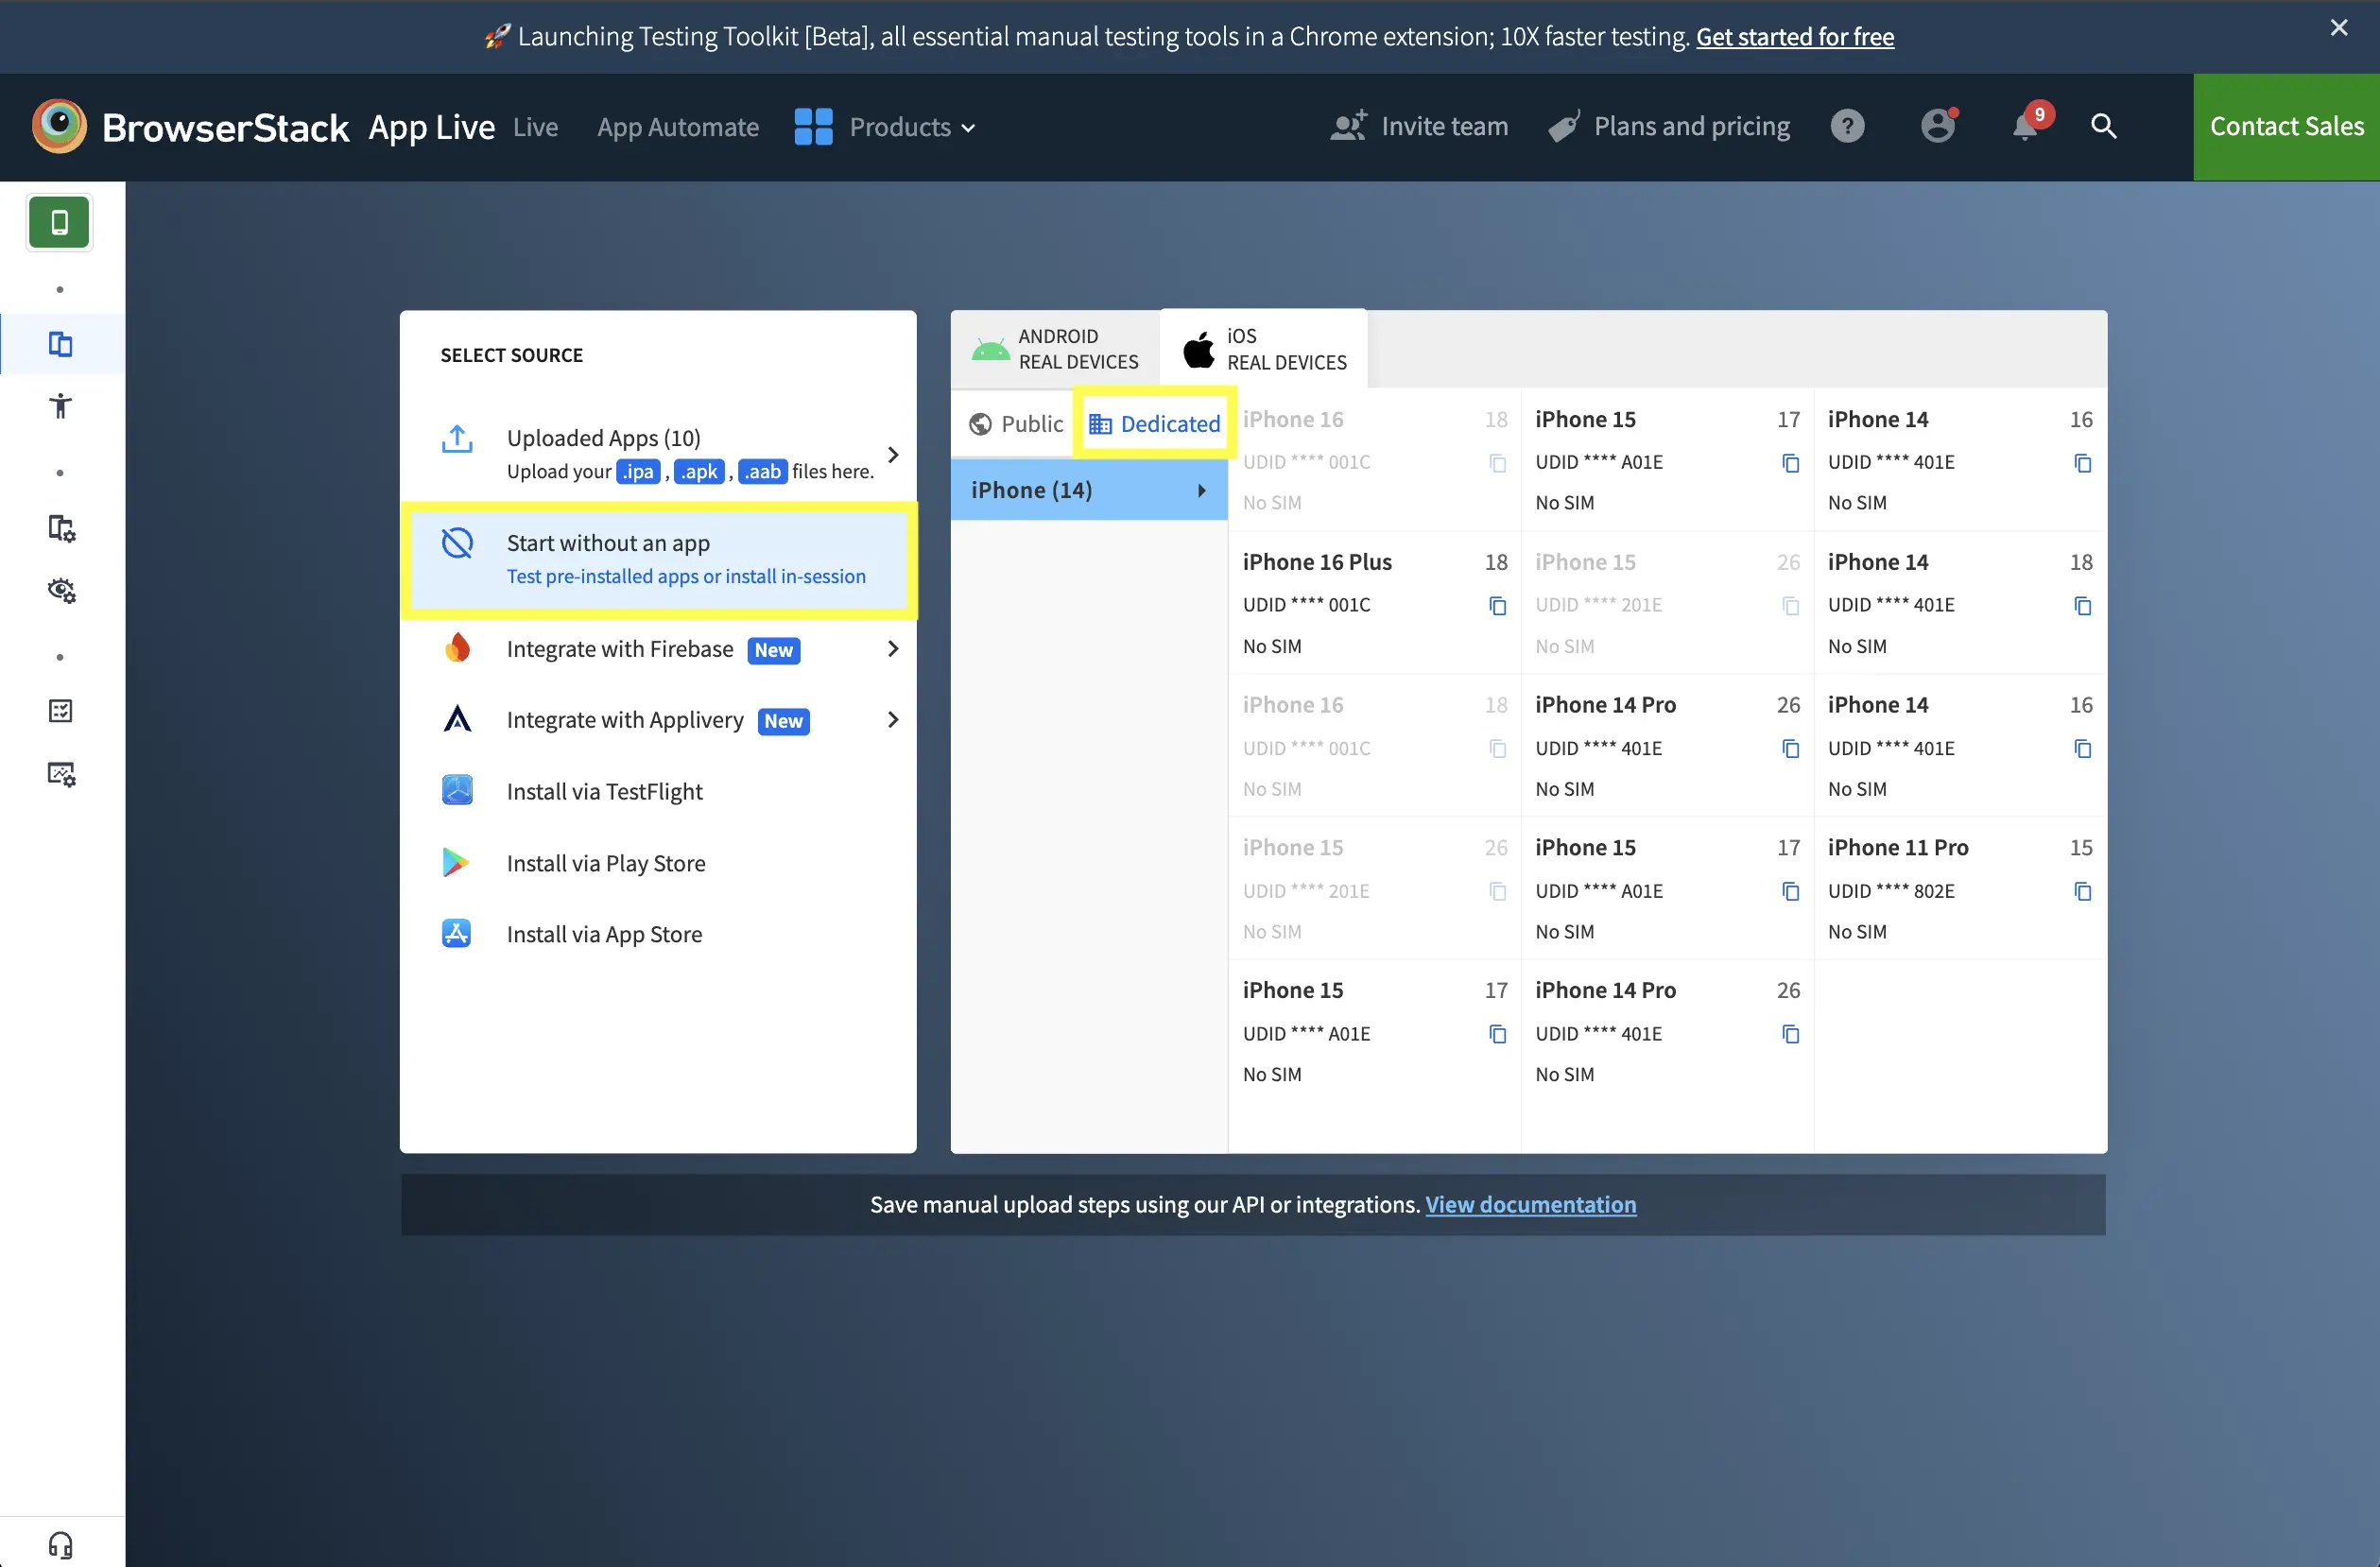Image resolution: width=2380 pixels, height=1567 pixels.
Task: Open the accessibility testing icon in sidebar
Action: 60,406
